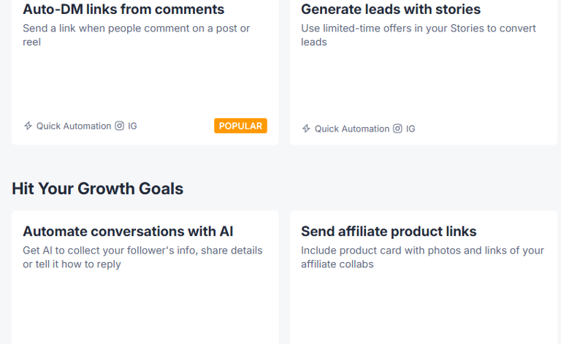Click the 'Include product card with photos' description
The height and width of the screenshot is (344, 561).
point(422,257)
